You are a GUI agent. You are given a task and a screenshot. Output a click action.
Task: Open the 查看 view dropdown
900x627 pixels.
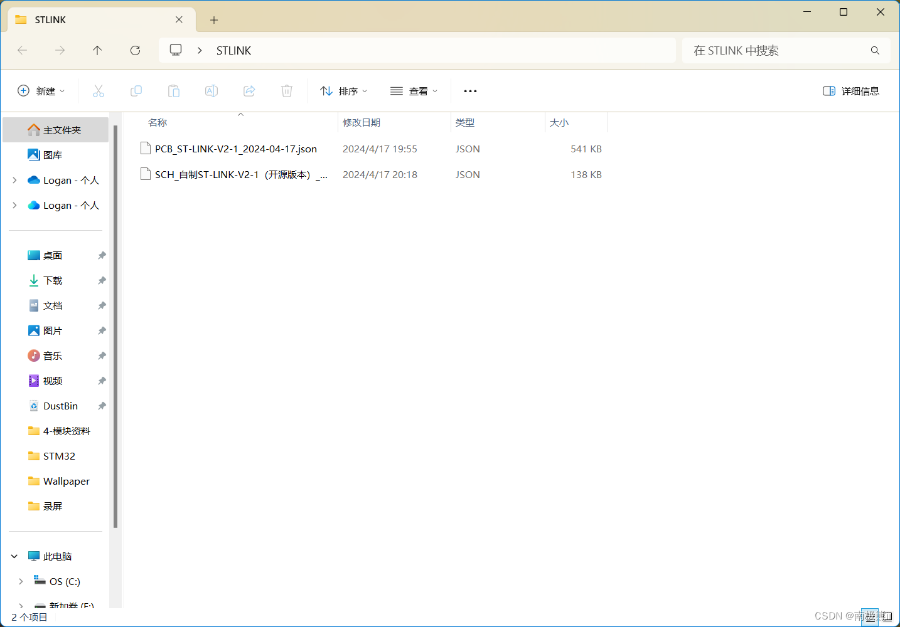tap(414, 91)
